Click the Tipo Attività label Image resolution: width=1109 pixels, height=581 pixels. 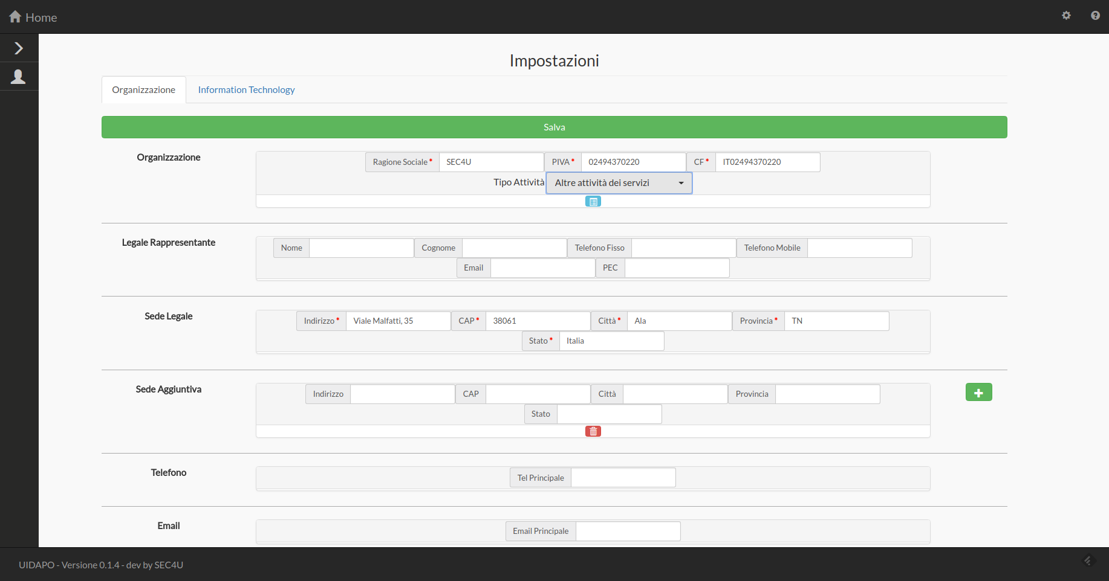[519, 182]
